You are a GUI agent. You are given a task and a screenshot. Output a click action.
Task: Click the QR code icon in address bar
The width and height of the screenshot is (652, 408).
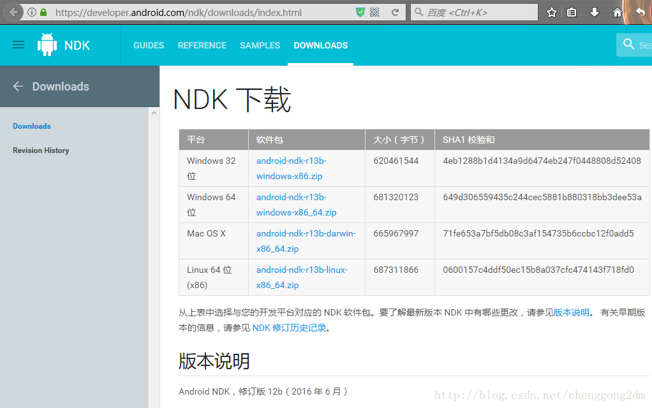[x=374, y=12]
